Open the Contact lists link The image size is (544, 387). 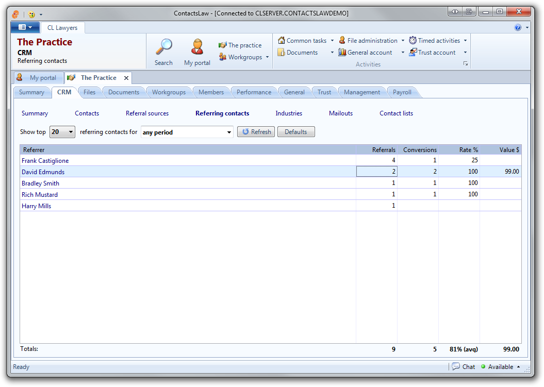pyautogui.click(x=396, y=113)
